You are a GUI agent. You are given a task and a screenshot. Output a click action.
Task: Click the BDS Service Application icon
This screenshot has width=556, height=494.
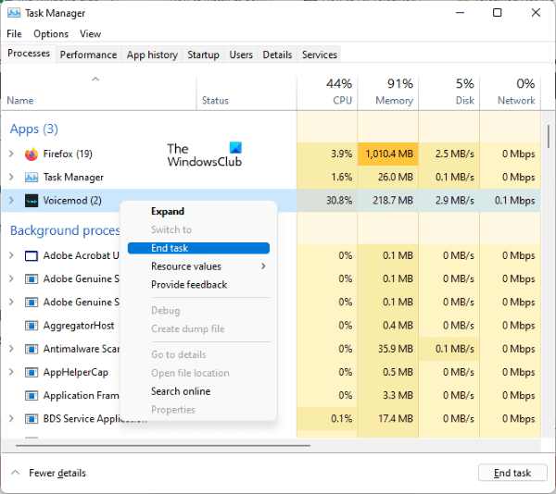[x=32, y=419]
